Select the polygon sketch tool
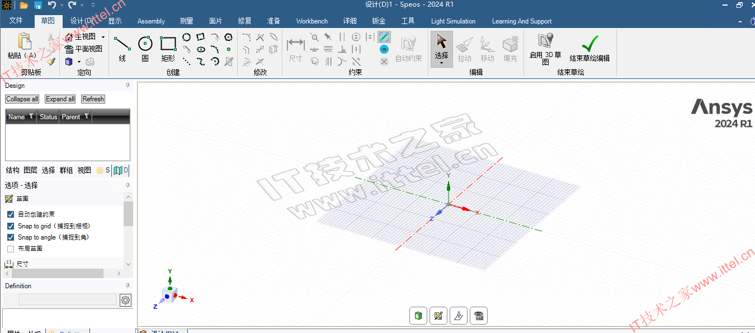Image resolution: width=755 pixels, height=333 pixels. pyautogui.click(x=228, y=37)
